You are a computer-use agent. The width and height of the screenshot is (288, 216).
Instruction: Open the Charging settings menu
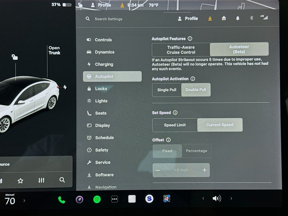tap(112, 64)
